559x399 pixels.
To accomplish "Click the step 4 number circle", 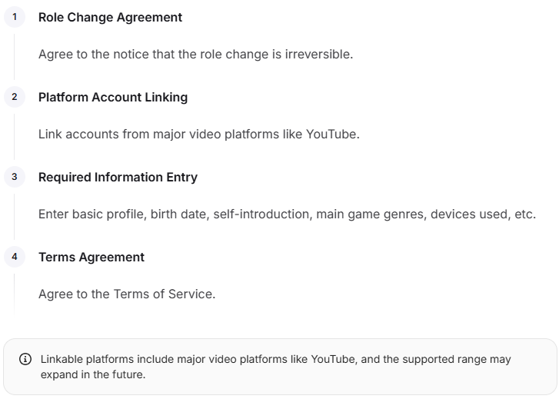I will [15, 256].
